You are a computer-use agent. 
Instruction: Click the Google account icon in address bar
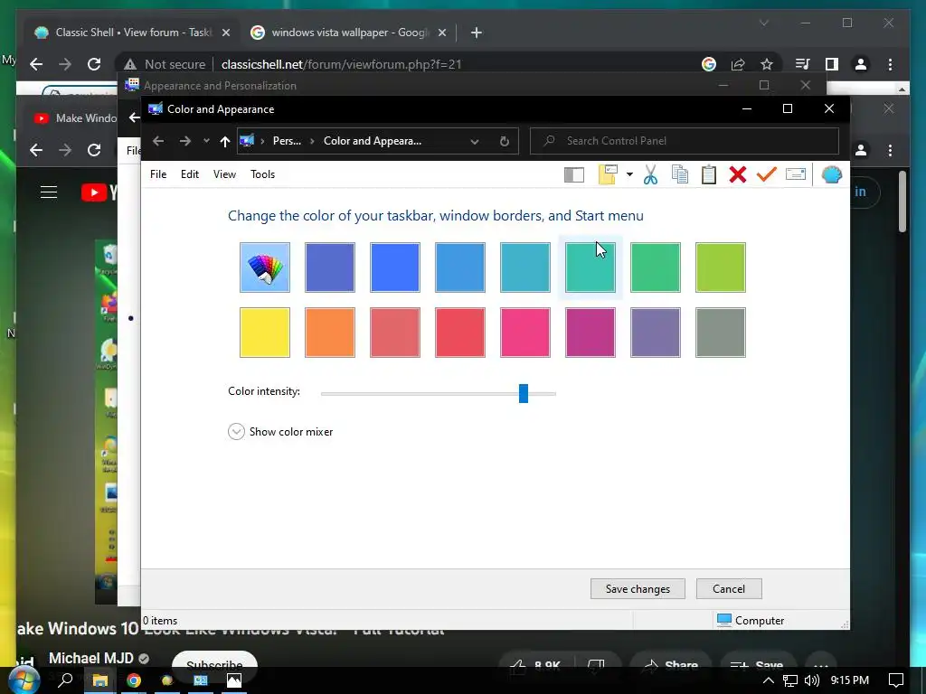709,64
